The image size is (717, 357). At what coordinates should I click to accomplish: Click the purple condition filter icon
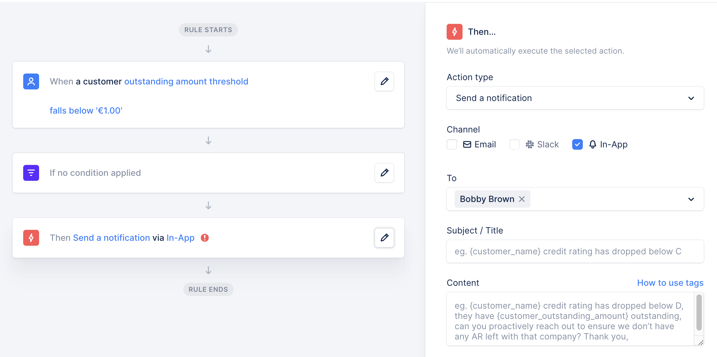click(x=31, y=173)
